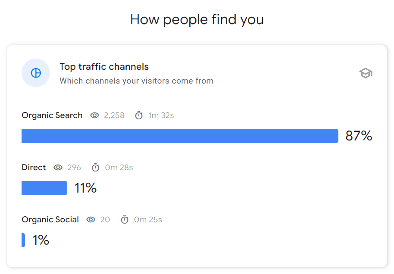Select the Organic Social channel label
The height and width of the screenshot is (274, 394).
(50, 220)
